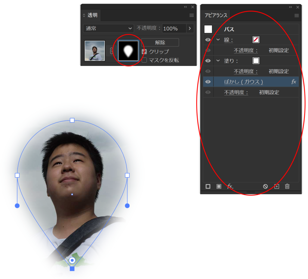The height and width of the screenshot is (279, 308).
Task: Click the 解除 release button
Action: pyautogui.click(x=160, y=42)
